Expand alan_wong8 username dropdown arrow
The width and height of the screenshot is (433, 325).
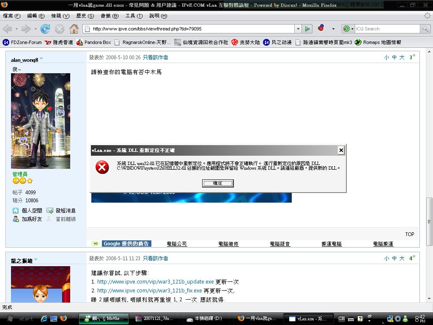click(41, 58)
